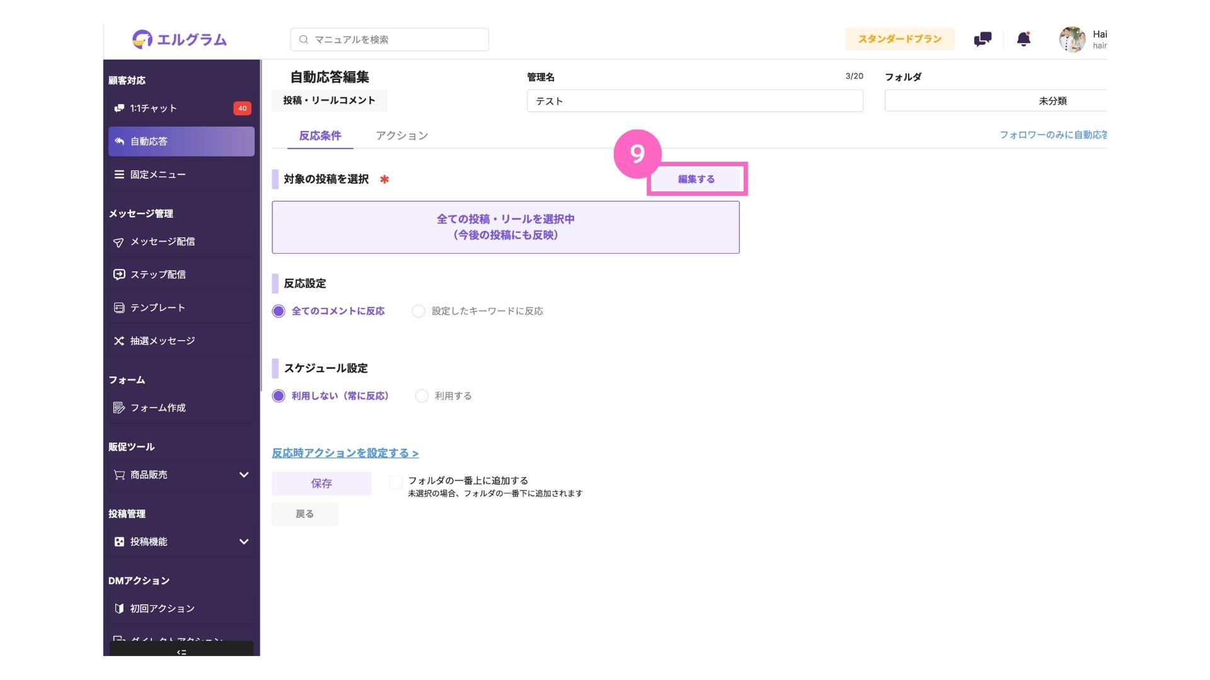Click フォロワーのみに自動応答 link

point(1053,135)
